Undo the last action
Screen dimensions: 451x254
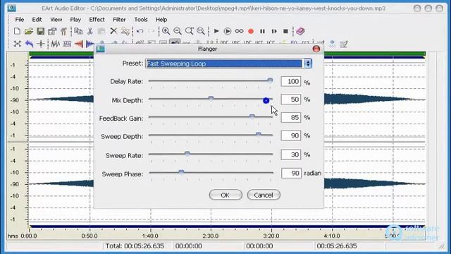pyautogui.click(x=140, y=31)
